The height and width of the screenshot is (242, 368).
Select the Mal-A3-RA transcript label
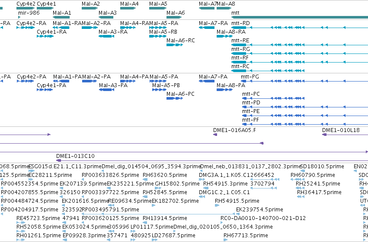click(x=113, y=31)
